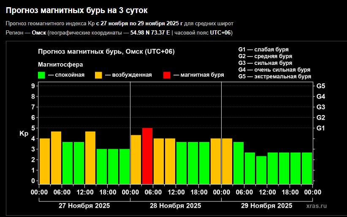Screen dimensions: 347x217
Task: Click the '27 Ноября 2025' date label
Action: (84, 206)
